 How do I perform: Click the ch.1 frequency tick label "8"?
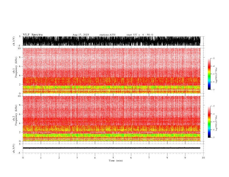[20, 57]
